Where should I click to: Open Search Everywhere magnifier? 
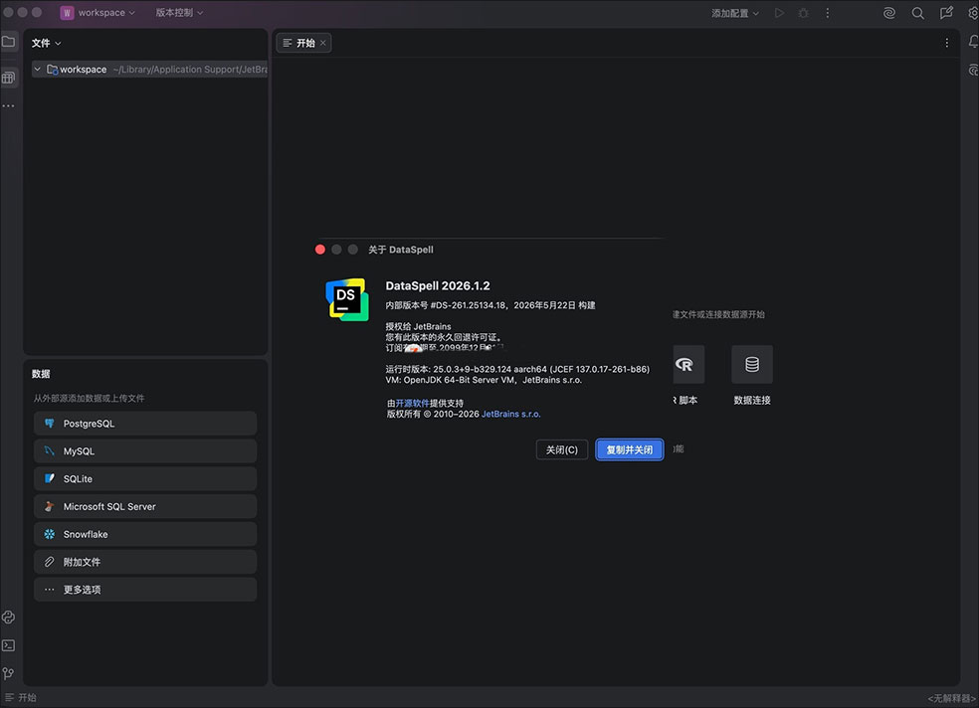917,13
